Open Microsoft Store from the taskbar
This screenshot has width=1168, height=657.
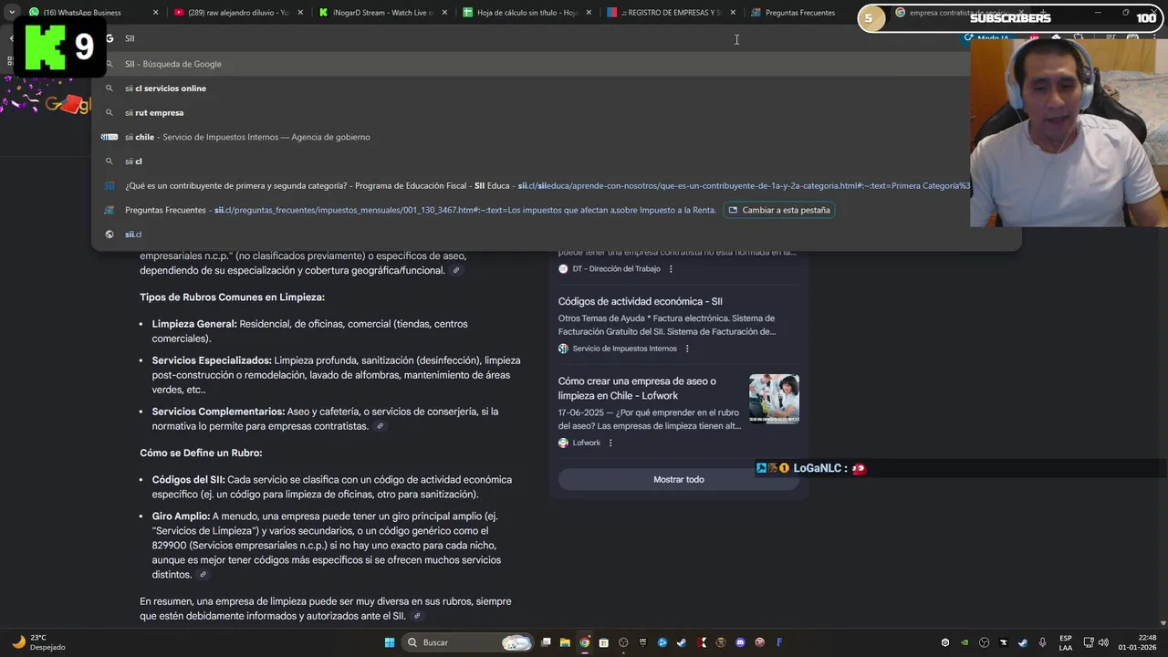coord(604,642)
